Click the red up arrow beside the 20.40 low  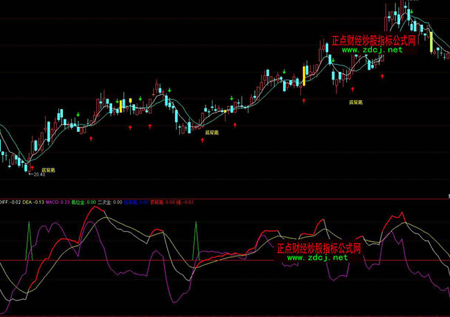coord(30,166)
